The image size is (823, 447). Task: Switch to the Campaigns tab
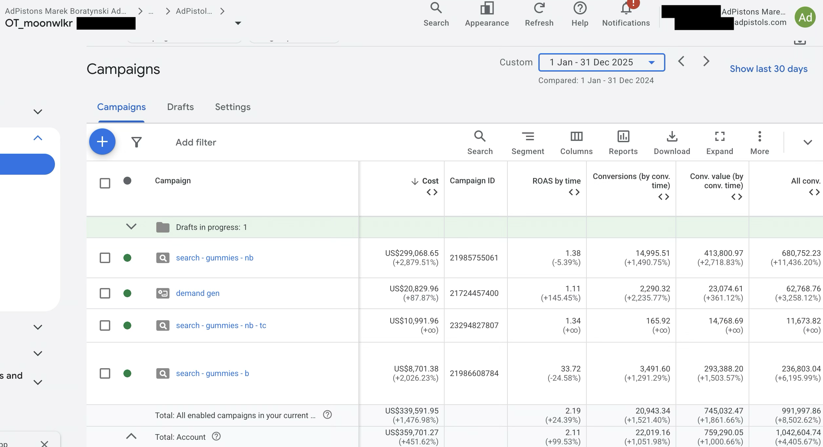click(121, 107)
